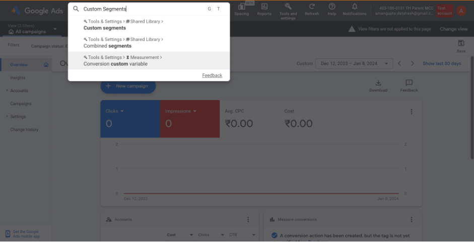Select the Avg. CPC metric card
The width and height of the screenshot is (474, 242).
click(249, 119)
